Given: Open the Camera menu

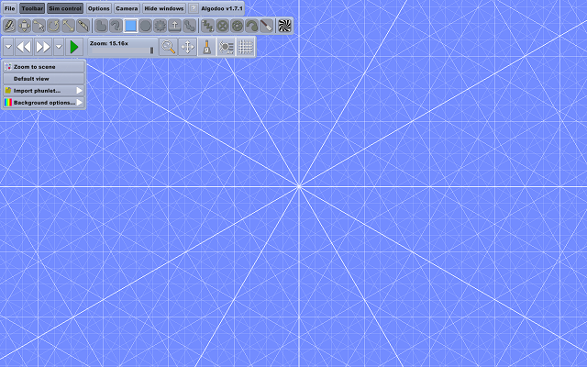Looking at the screenshot, I should point(127,8).
